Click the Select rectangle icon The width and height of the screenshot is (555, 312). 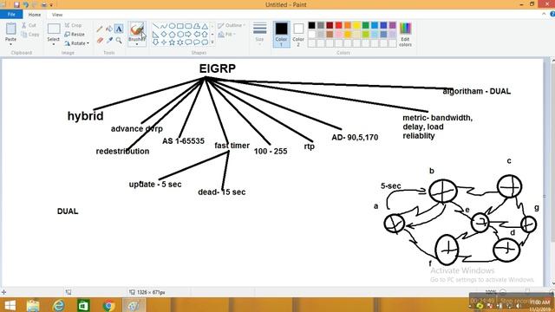(x=54, y=29)
